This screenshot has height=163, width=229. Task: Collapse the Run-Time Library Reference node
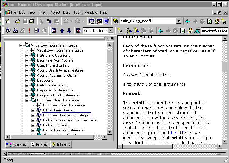(x=27, y=100)
